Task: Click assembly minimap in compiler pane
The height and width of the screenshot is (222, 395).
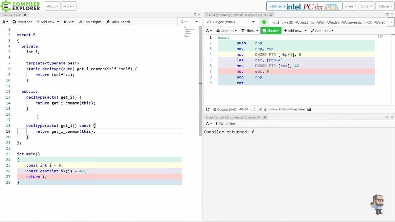Action: tap(382, 36)
